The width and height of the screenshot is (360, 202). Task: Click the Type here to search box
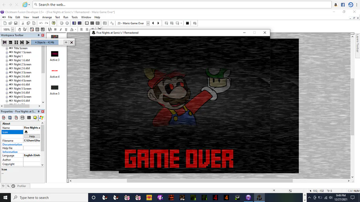pyautogui.click(x=49, y=198)
